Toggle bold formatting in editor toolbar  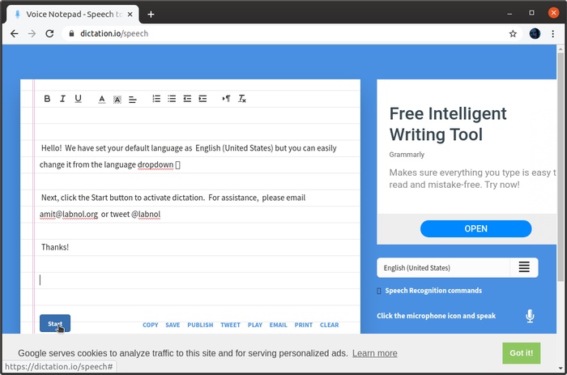(x=47, y=99)
